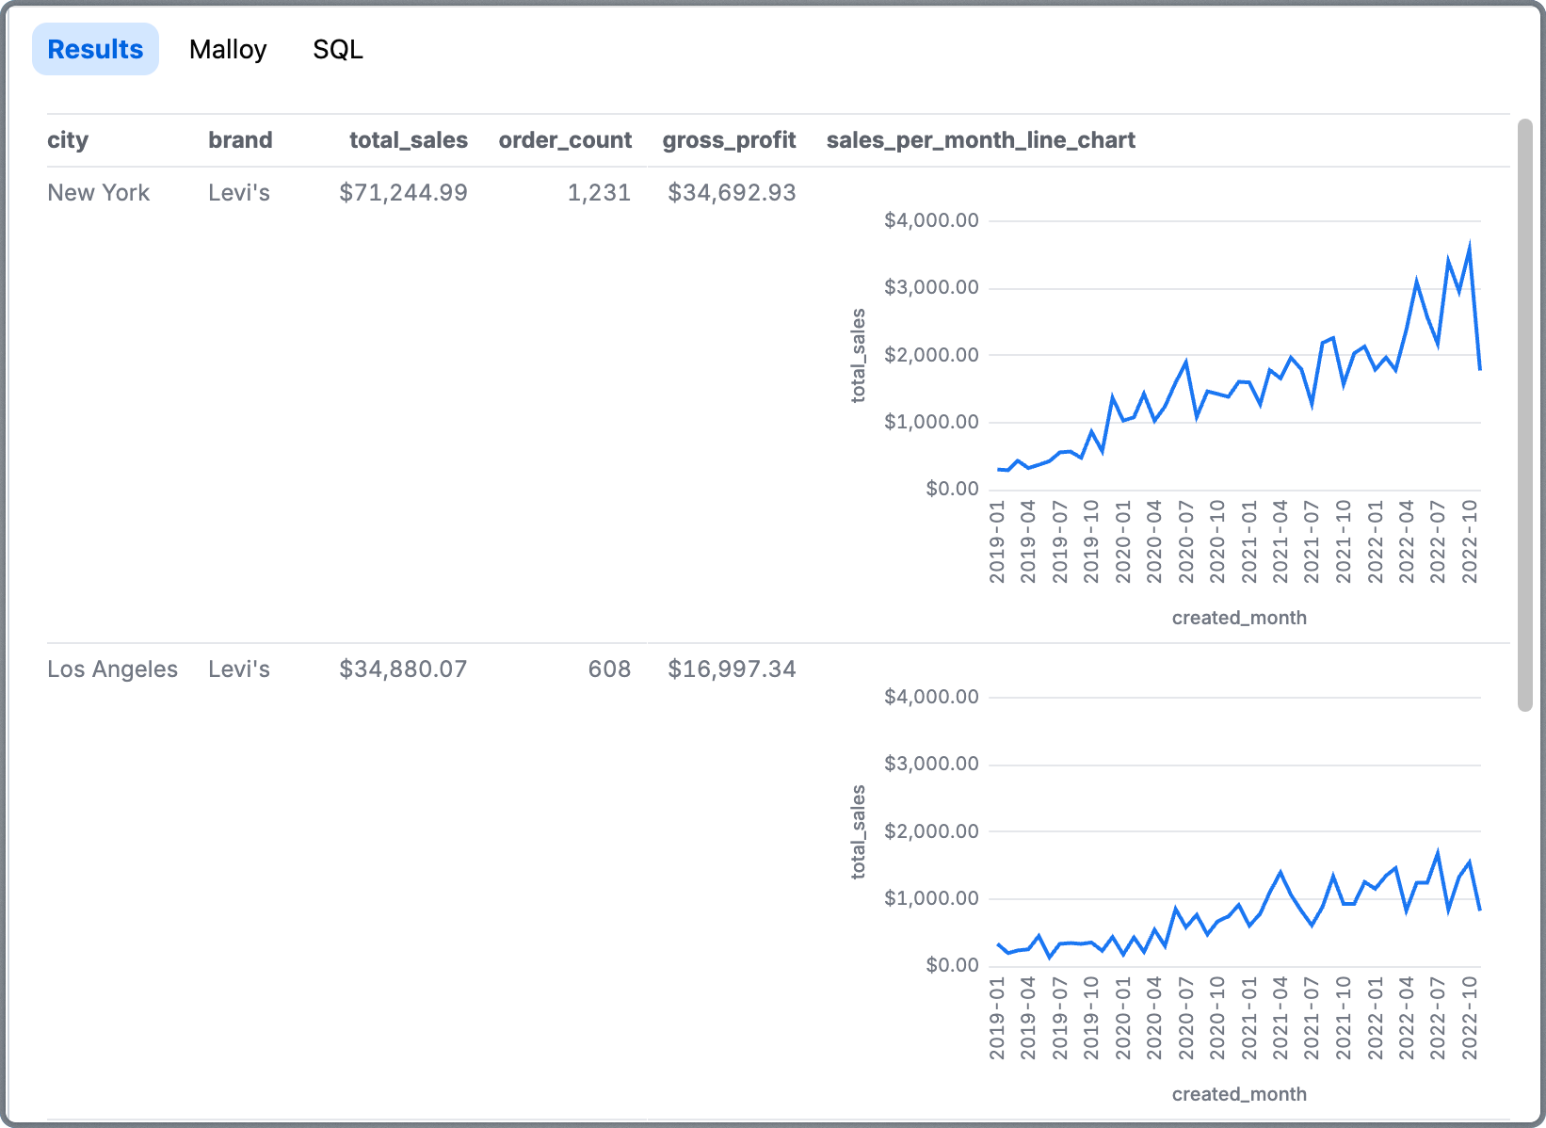
Task: Select the total_sales column header
Action: pos(409,140)
